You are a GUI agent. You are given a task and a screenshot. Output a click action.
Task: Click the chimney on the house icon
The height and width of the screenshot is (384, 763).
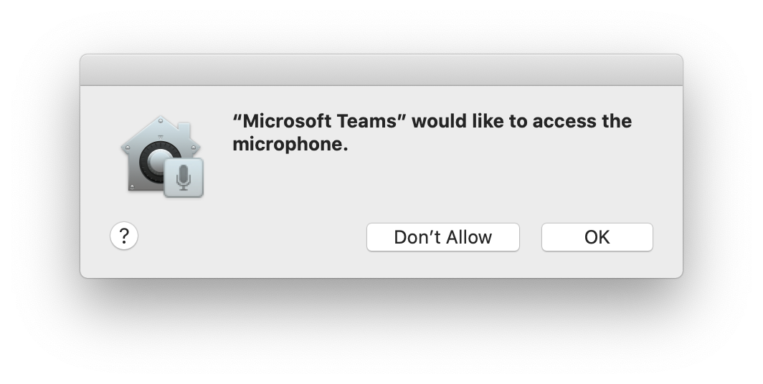tap(184, 129)
